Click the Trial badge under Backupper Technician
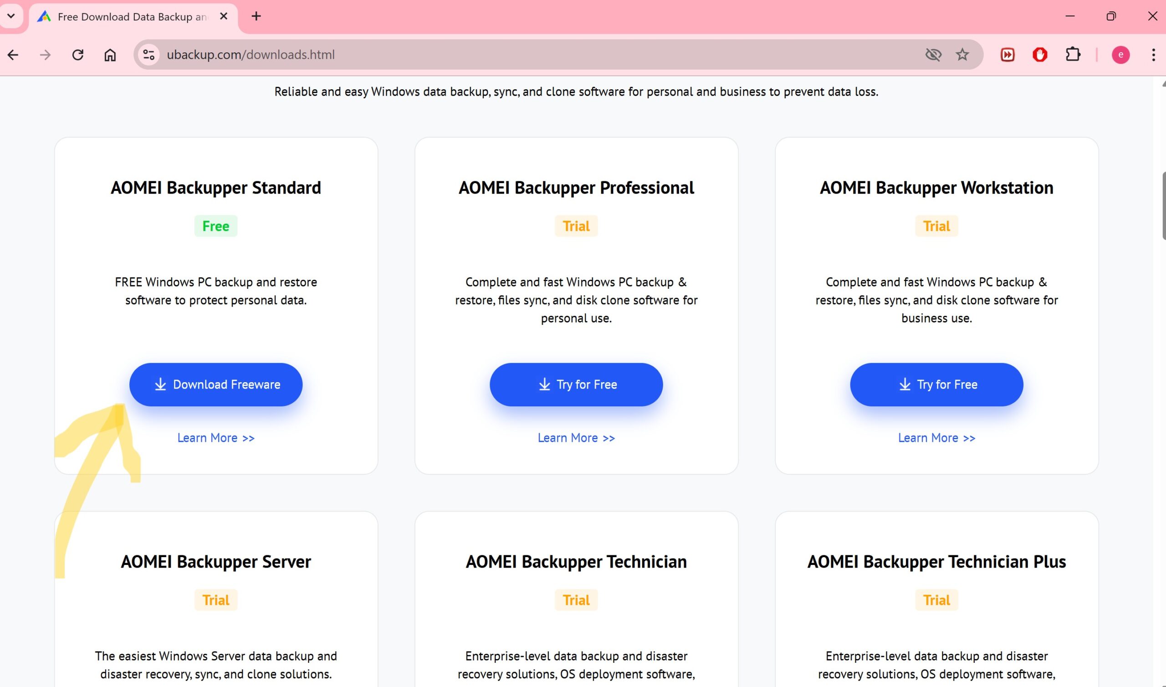The image size is (1166, 687). (576, 600)
